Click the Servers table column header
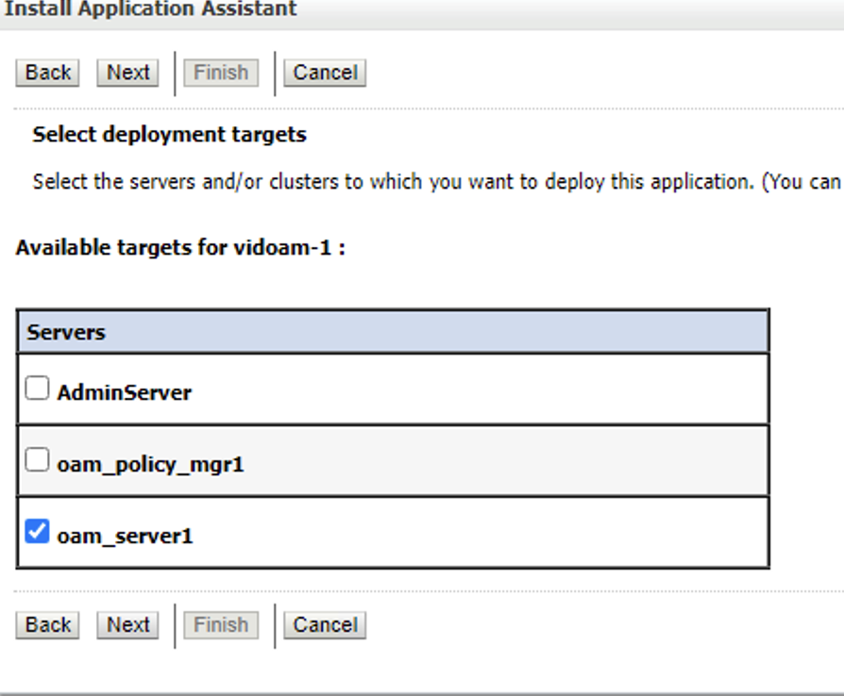 [x=66, y=332]
